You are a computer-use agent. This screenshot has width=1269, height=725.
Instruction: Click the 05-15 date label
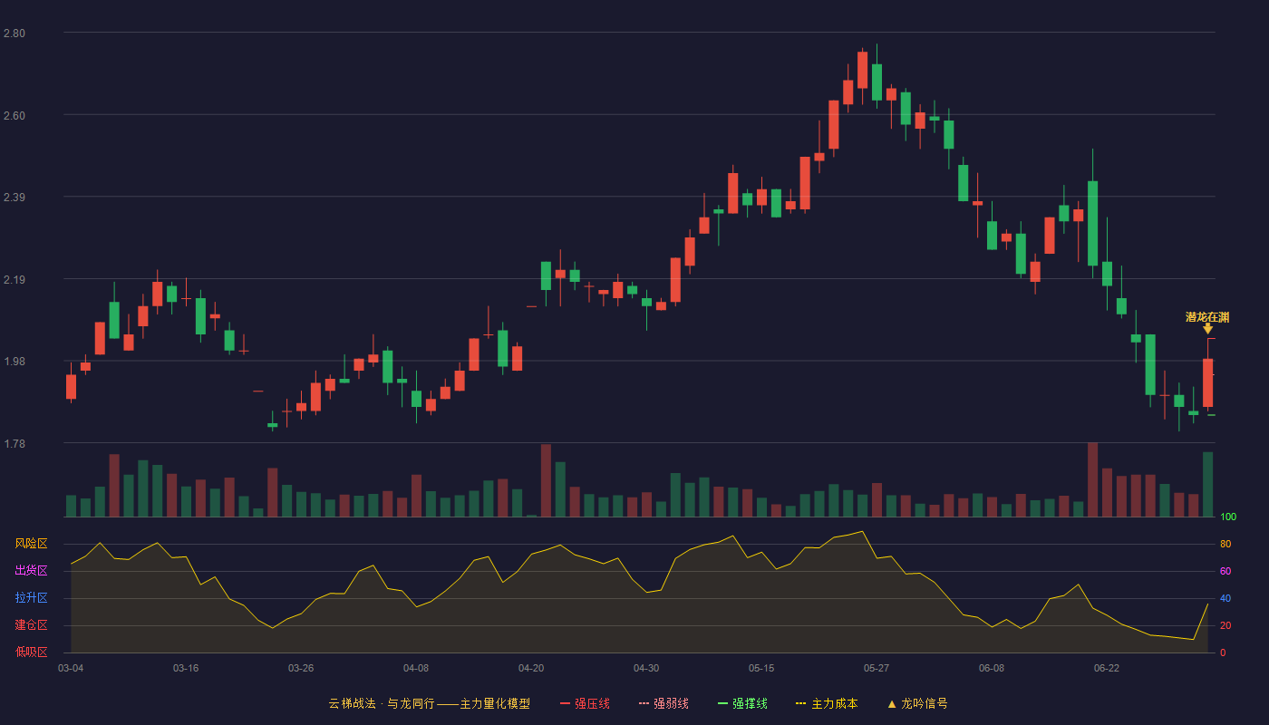point(761,668)
